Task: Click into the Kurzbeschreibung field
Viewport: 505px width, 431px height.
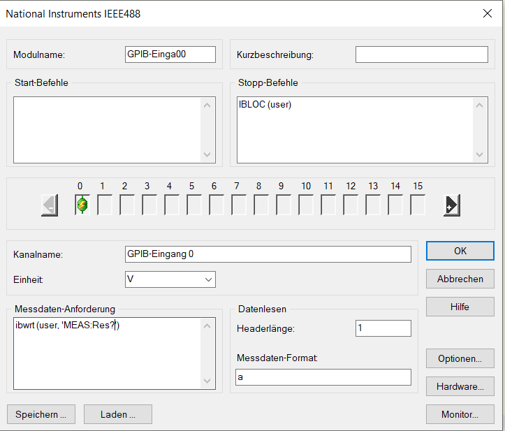Action: 422,54
